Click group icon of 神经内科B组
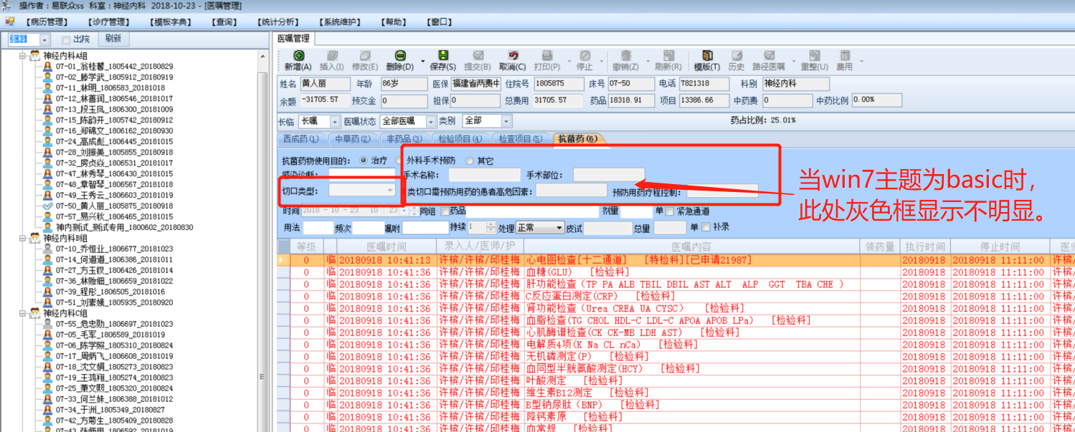This screenshot has width=1075, height=432. [x=34, y=239]
